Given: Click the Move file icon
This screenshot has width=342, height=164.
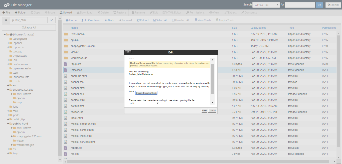Looking at the screenshot, I should point(50,12).
